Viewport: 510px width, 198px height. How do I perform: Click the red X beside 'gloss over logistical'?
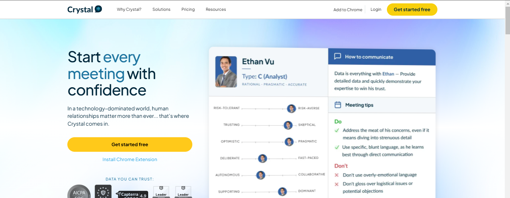336,184
